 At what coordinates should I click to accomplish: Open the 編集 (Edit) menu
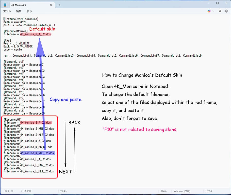[x=19, y=11]
